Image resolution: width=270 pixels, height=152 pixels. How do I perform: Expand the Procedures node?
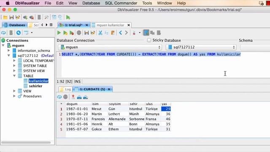(x=14, y=96)
